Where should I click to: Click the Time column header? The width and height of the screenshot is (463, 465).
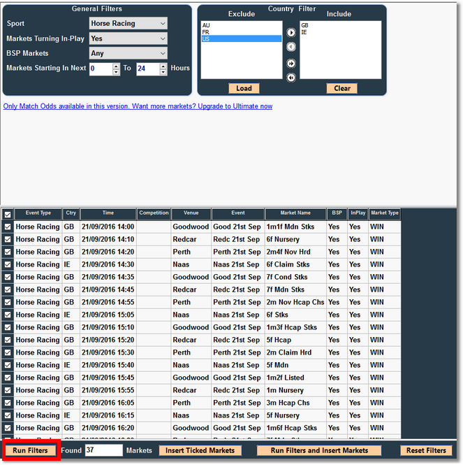[x=108, y=213]
